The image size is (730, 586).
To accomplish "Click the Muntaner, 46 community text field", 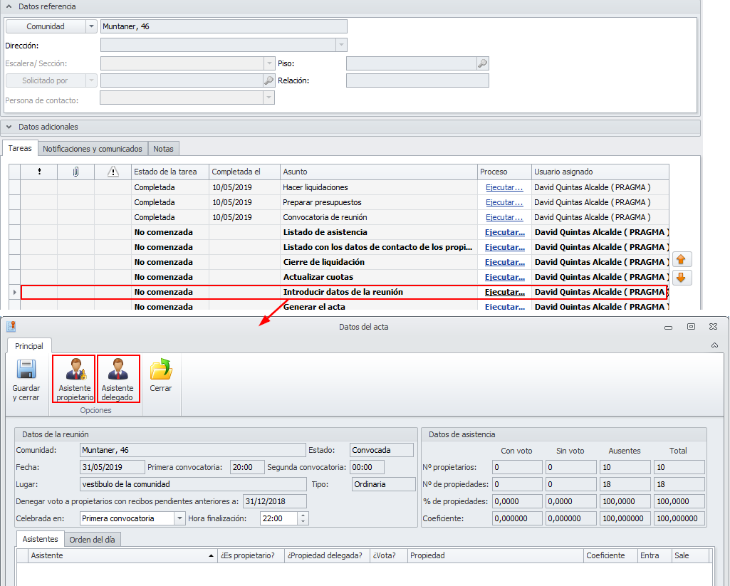I will click(x=224, y=26).
